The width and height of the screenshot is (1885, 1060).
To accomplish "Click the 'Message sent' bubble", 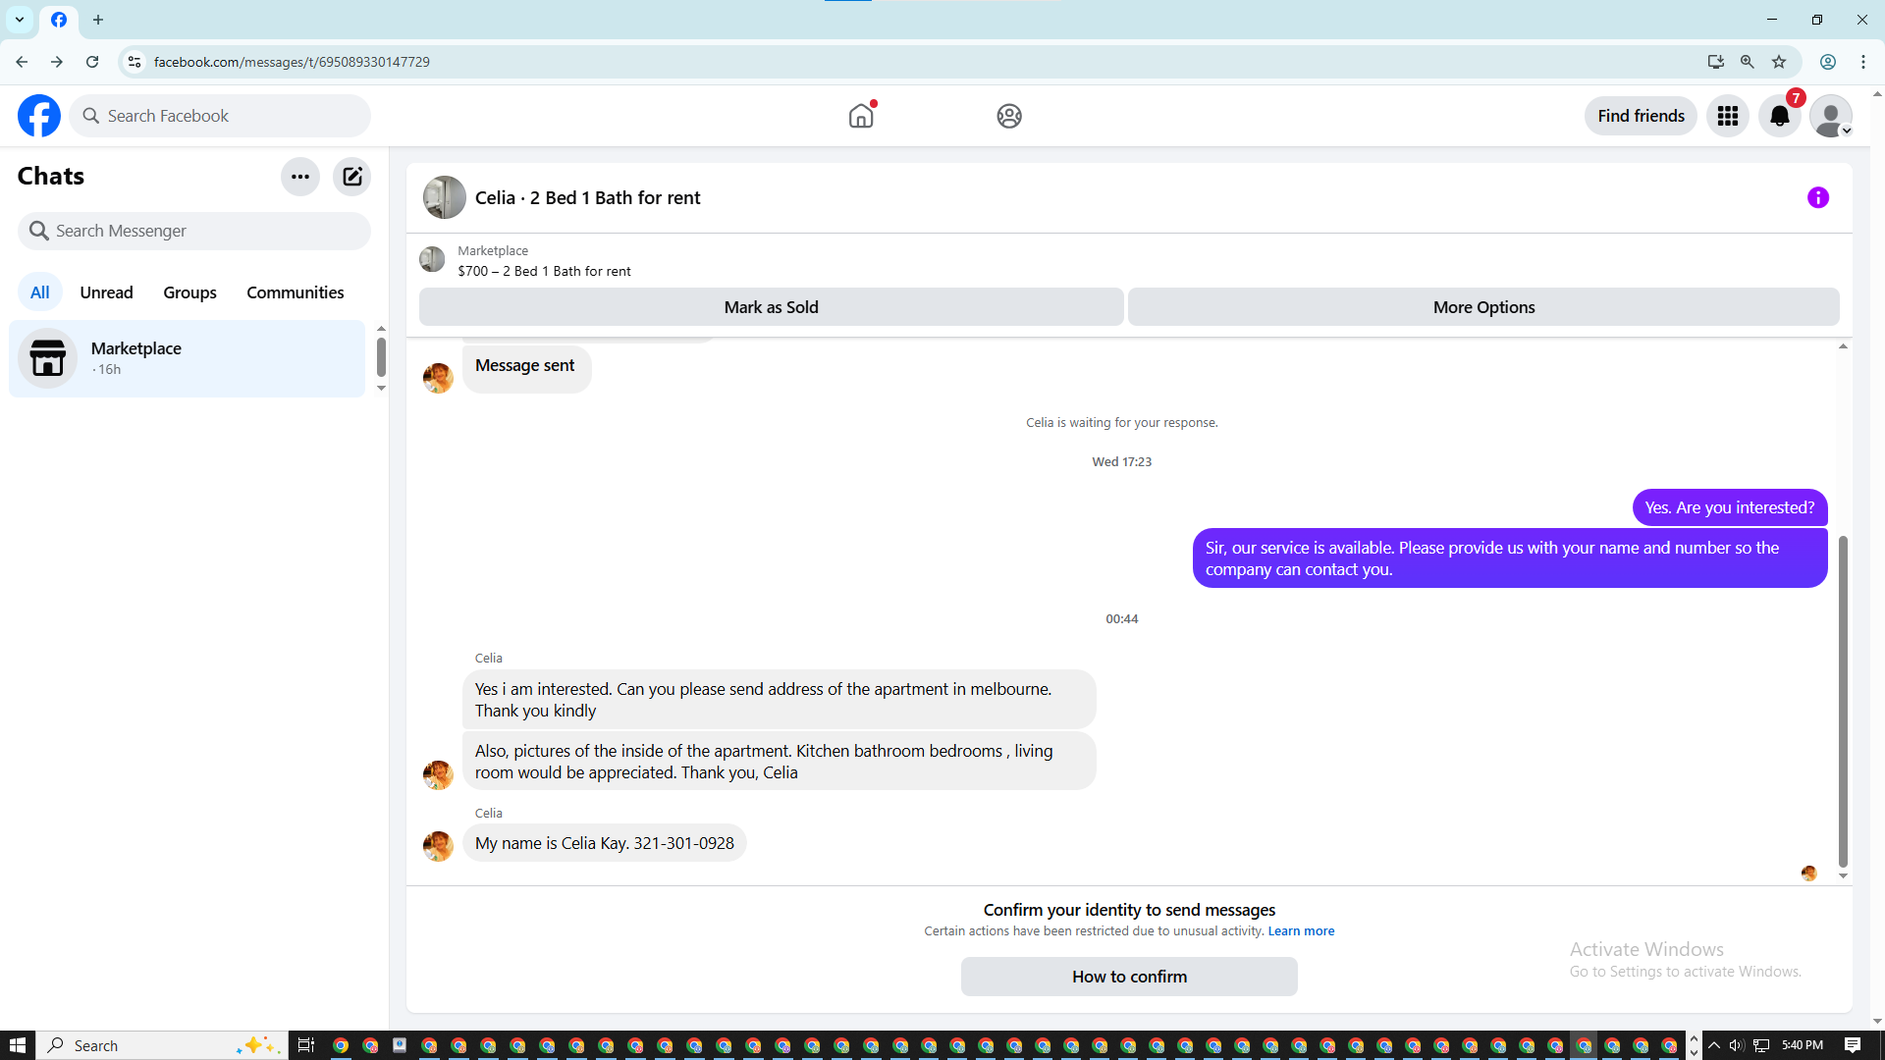I will coord(526,368).
